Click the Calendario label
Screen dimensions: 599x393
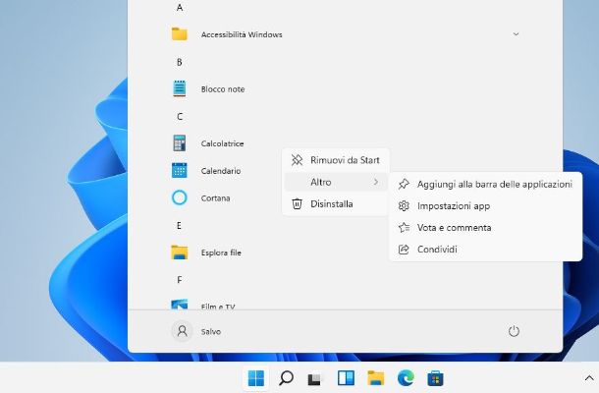click(221, 171)
